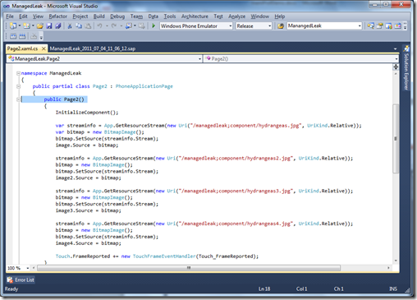417x300 pixels.
Task: Click the Undo arrow icon
Action: (99, 25)
